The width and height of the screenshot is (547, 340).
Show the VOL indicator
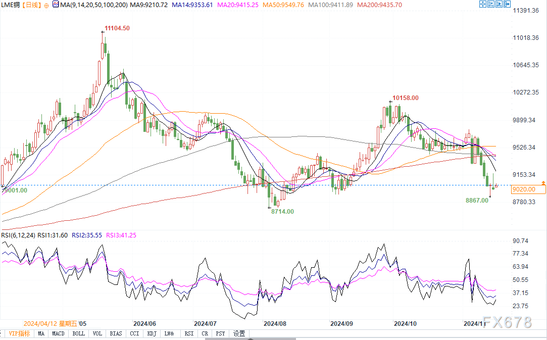click(97, 333)
